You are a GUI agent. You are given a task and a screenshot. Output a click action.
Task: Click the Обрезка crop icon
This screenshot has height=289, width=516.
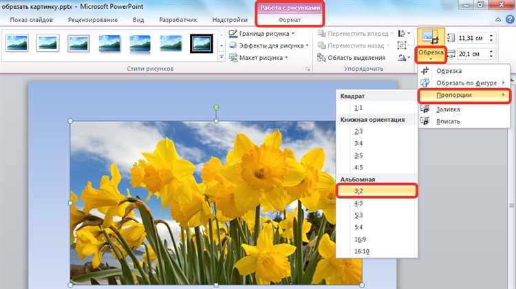(431, 38)
